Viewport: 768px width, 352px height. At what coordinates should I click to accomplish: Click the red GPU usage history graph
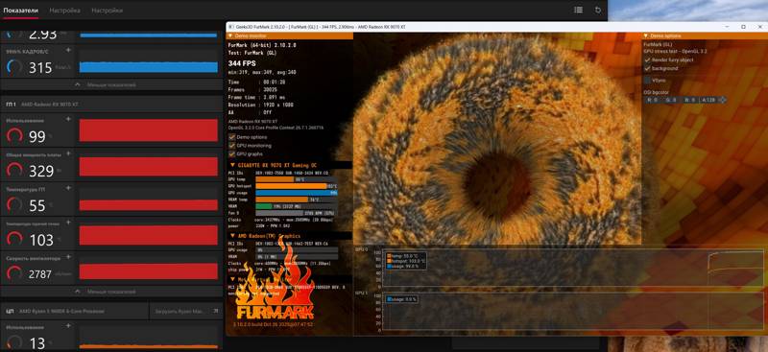(x=149, y=130)
